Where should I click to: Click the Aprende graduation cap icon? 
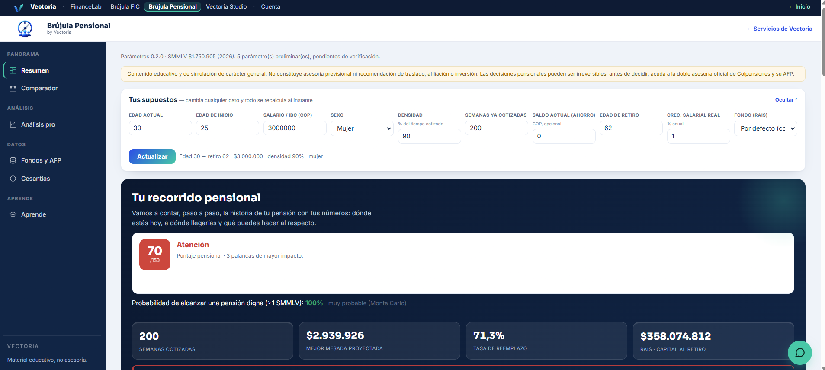(13, 214)
